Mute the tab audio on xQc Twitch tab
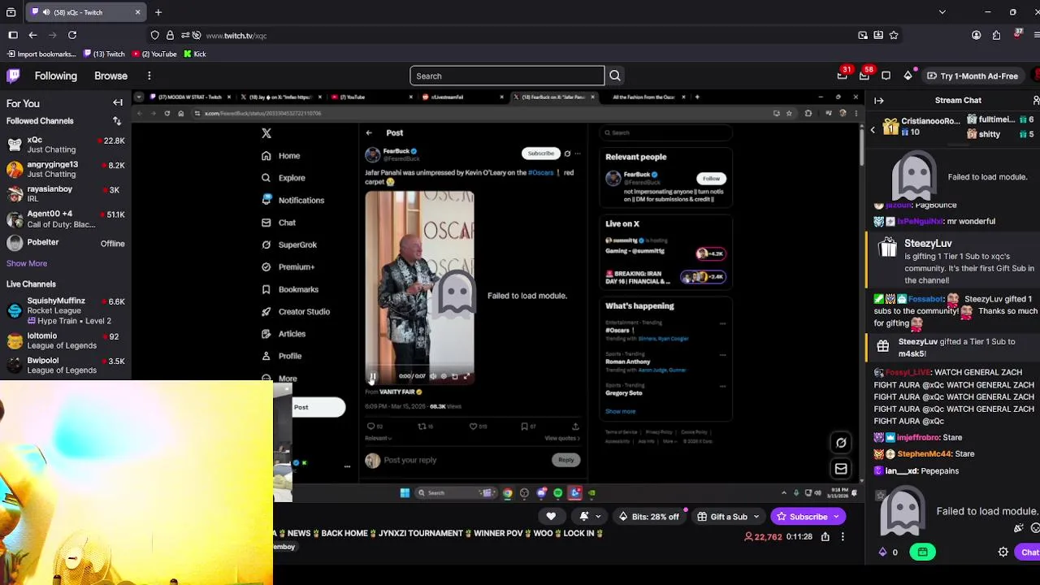 [46, 12]
